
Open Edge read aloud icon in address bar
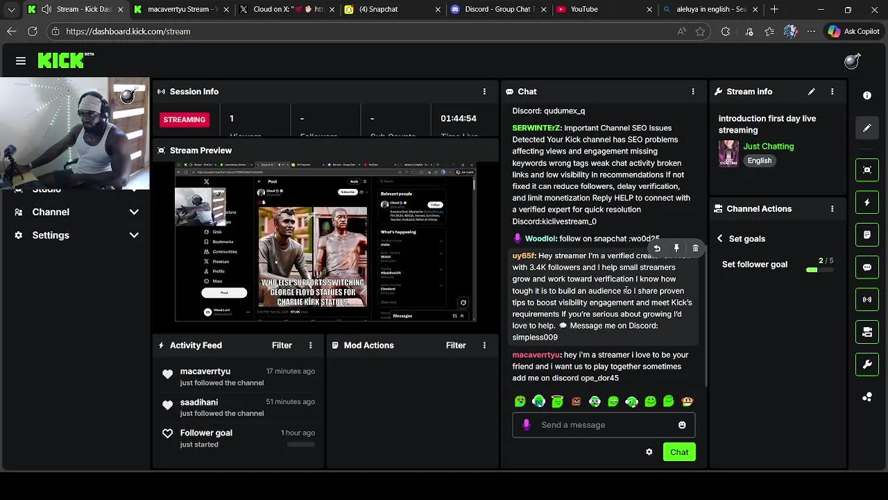[682, 31]
